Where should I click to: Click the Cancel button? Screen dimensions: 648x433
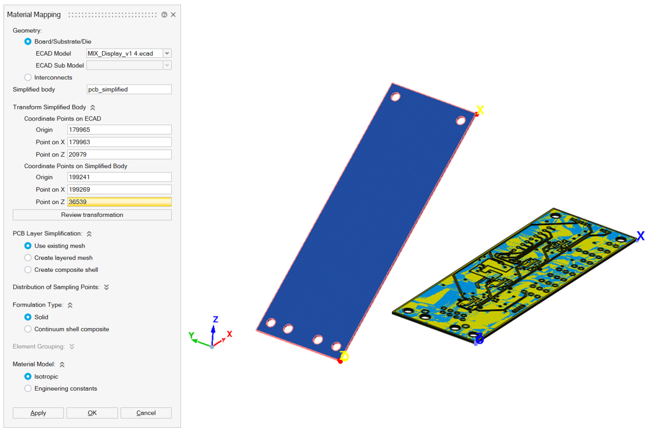coord(146,413)
